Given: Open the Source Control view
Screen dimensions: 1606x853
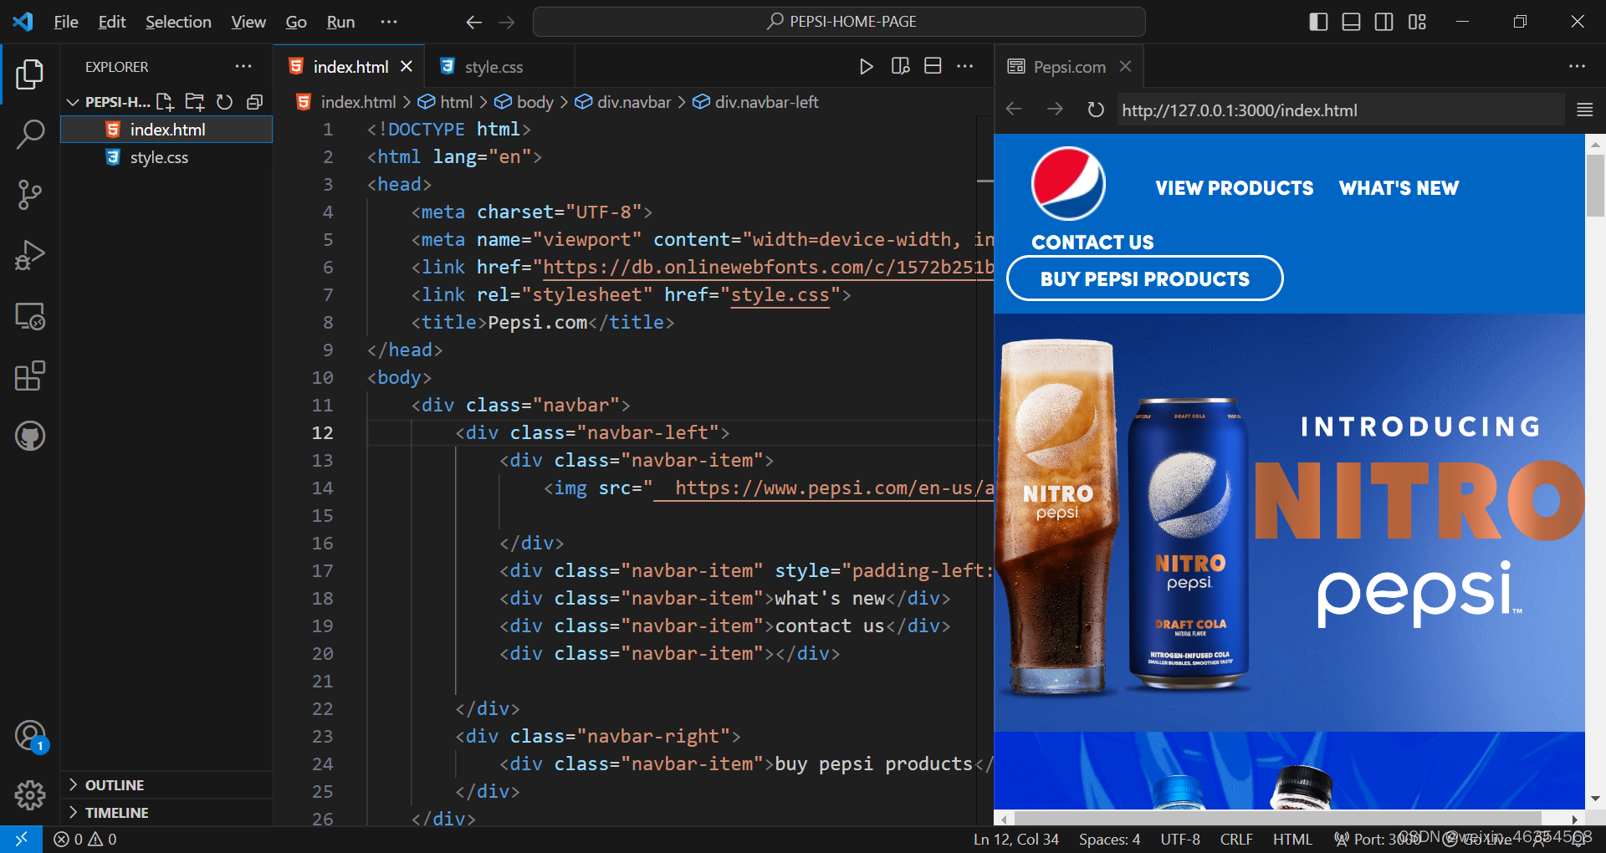Looking at the screenshot, I should (x=30, y=194).
